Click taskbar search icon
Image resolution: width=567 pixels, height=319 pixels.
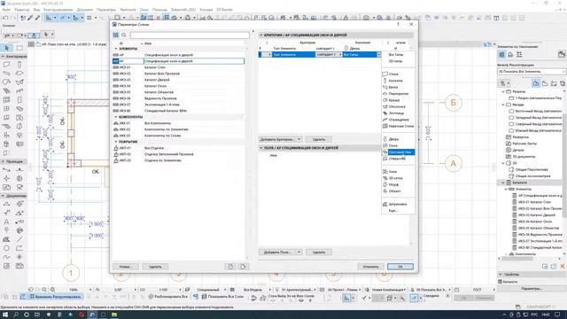pos(16,315)
